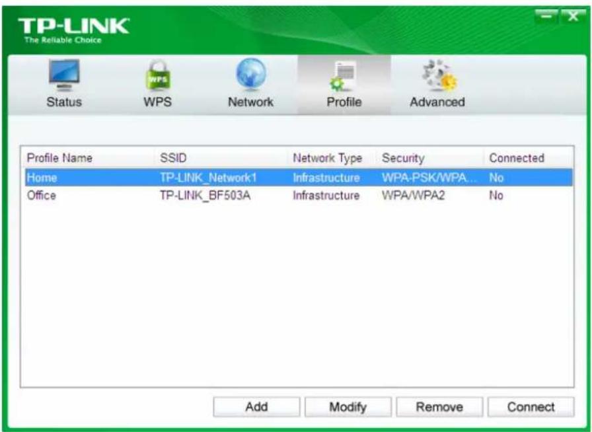Open the Status monitor icon

point(64,75)
